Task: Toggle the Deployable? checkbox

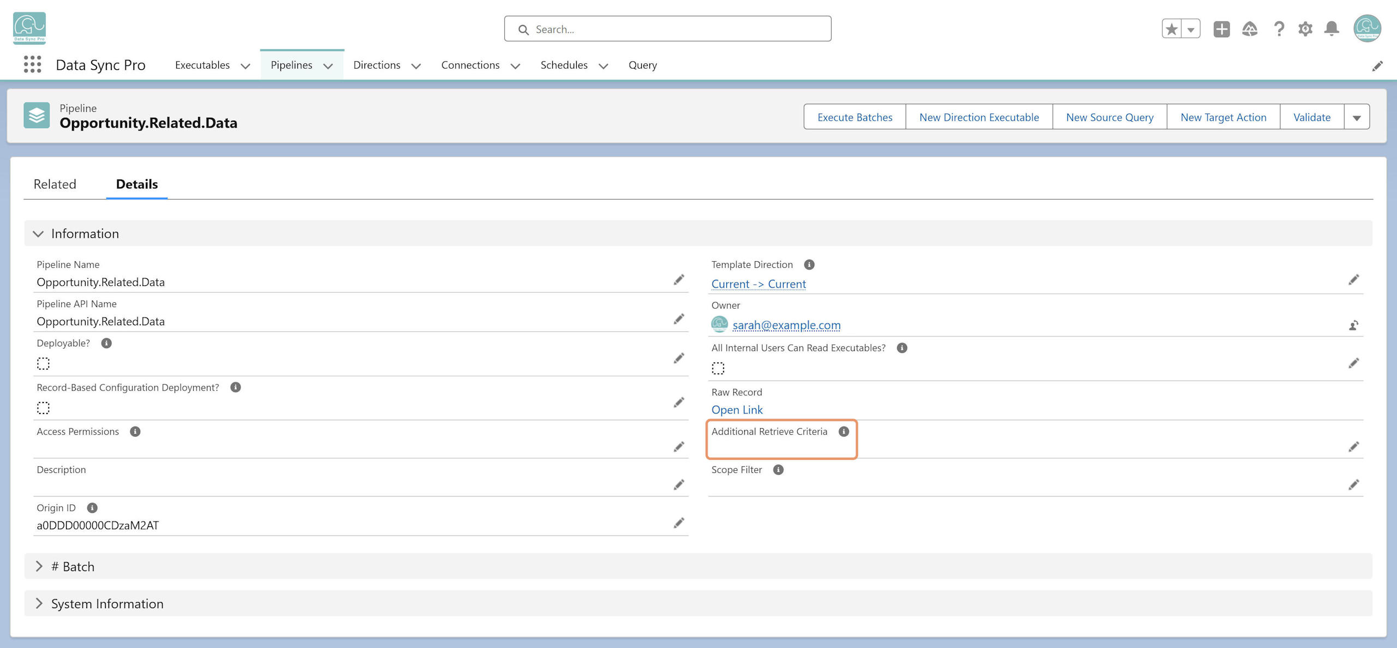Action: pyautogui.click(x=43, y=364)
